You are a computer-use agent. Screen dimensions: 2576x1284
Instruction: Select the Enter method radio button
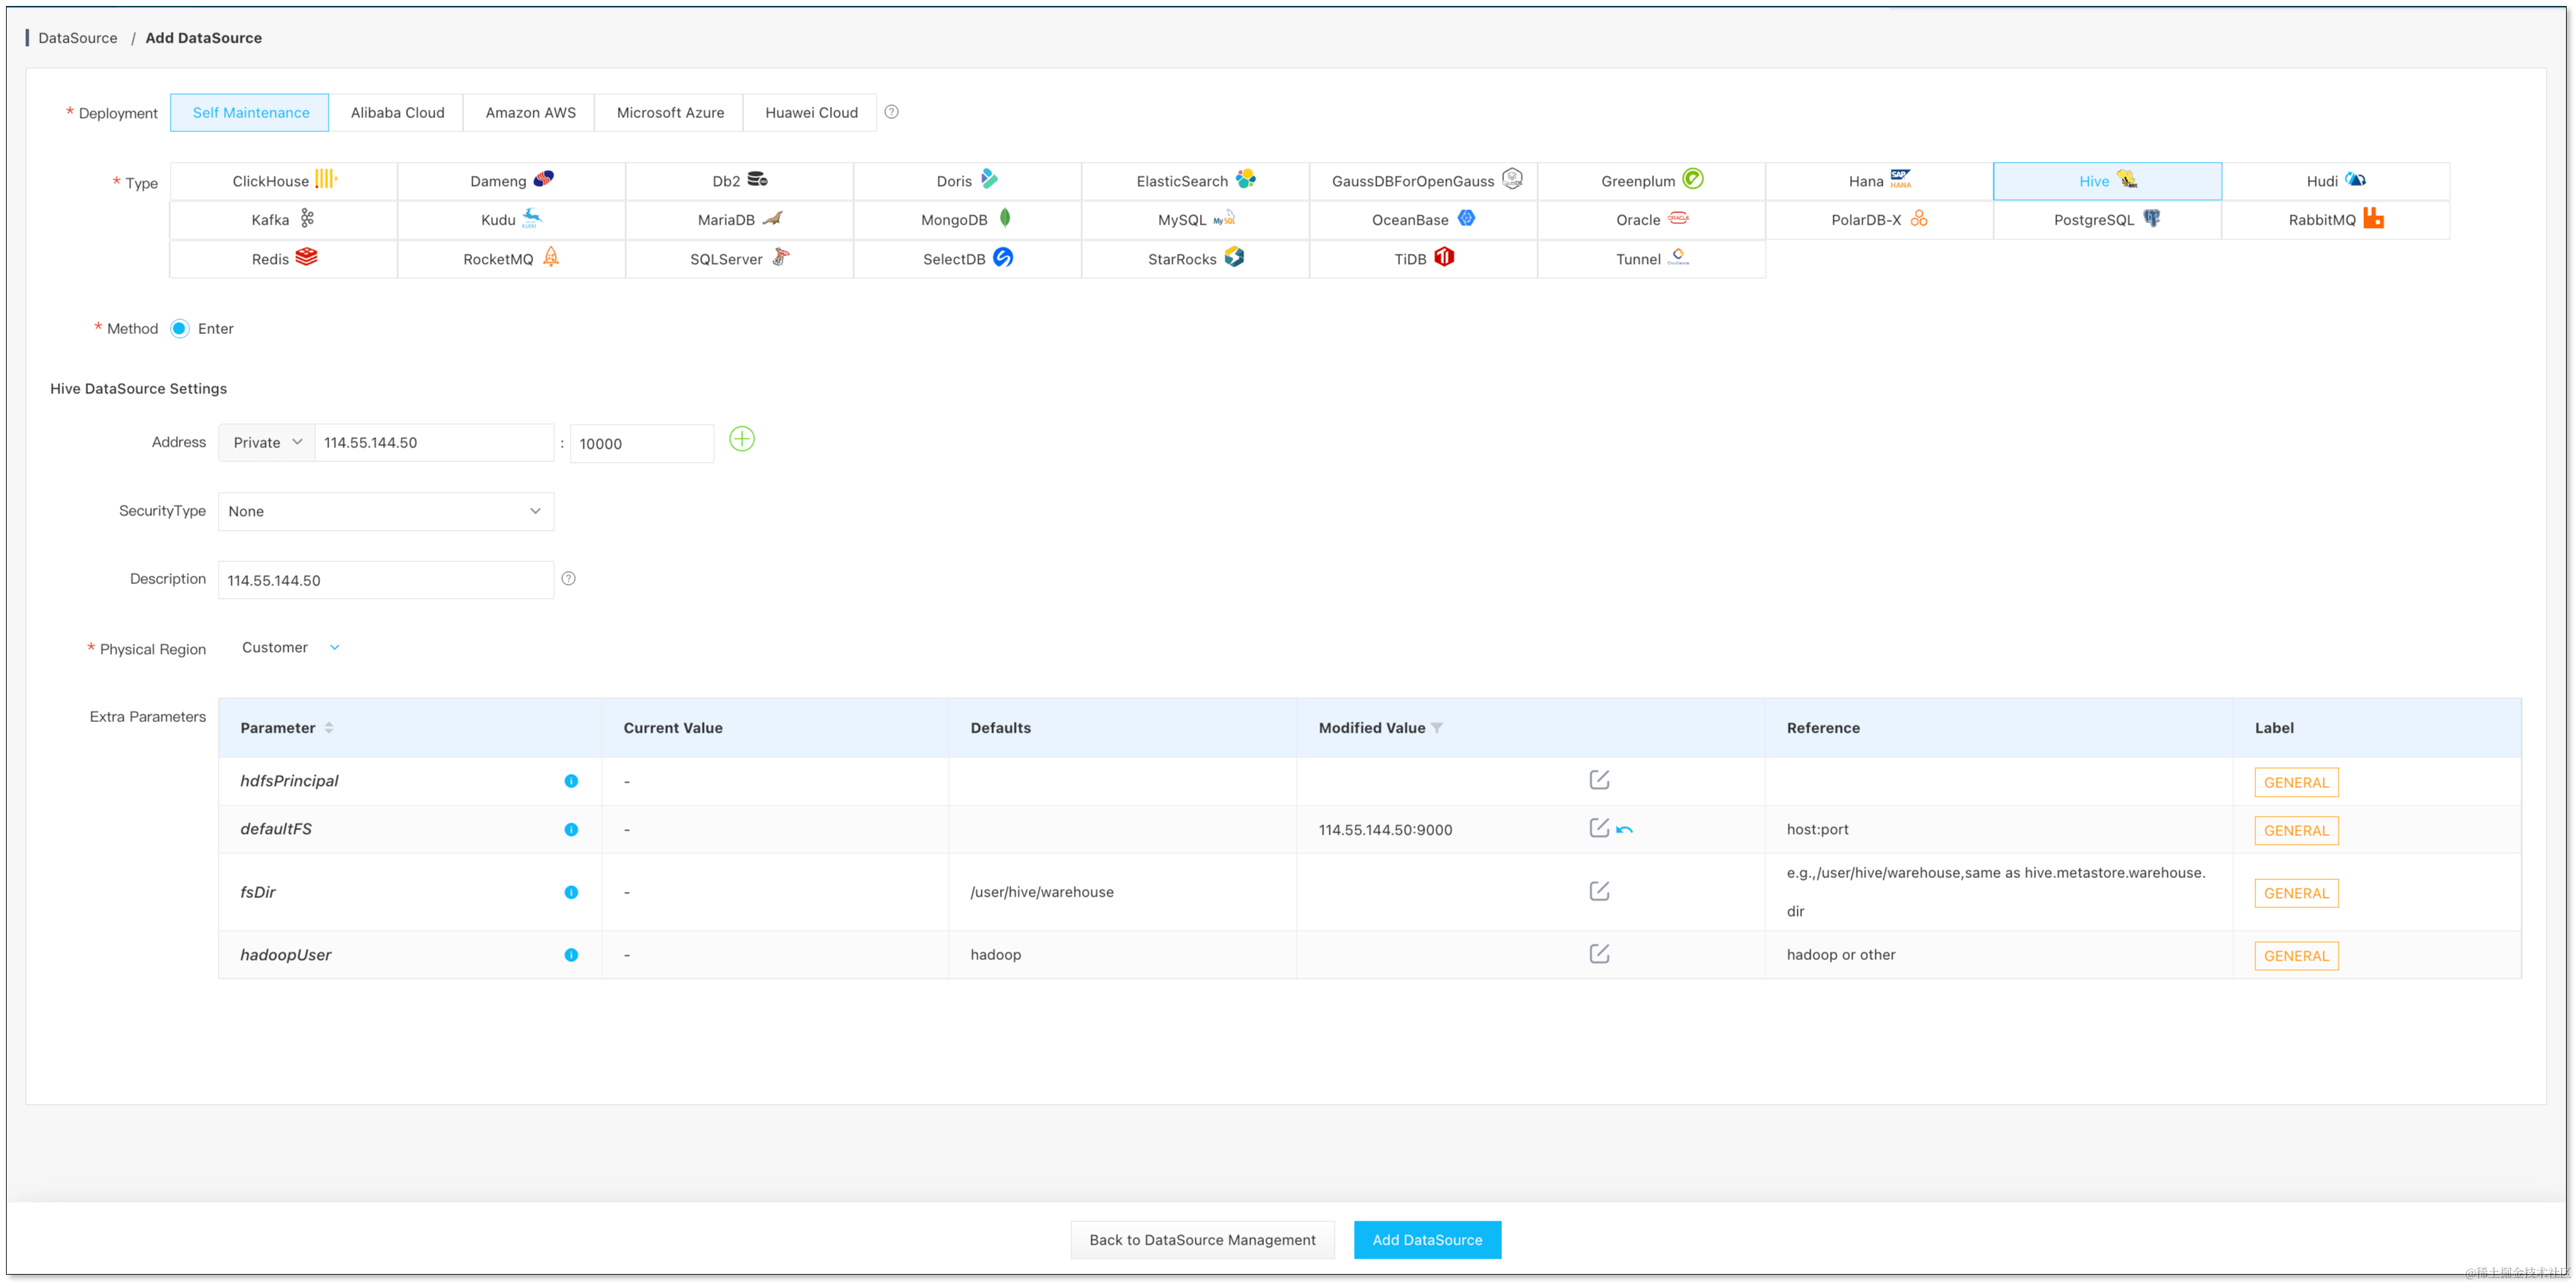[x=180, y=329]
